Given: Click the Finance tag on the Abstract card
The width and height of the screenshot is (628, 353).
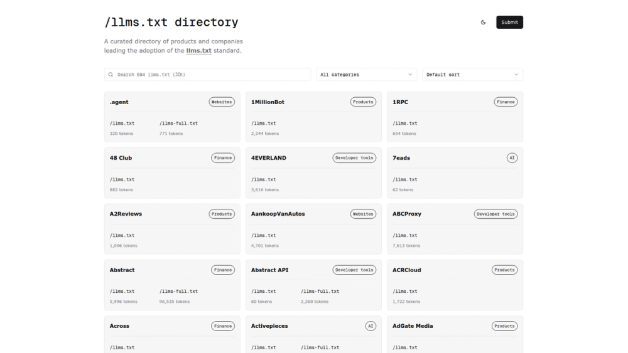Looking at the screenshot, I should click(x=223, y=270).
